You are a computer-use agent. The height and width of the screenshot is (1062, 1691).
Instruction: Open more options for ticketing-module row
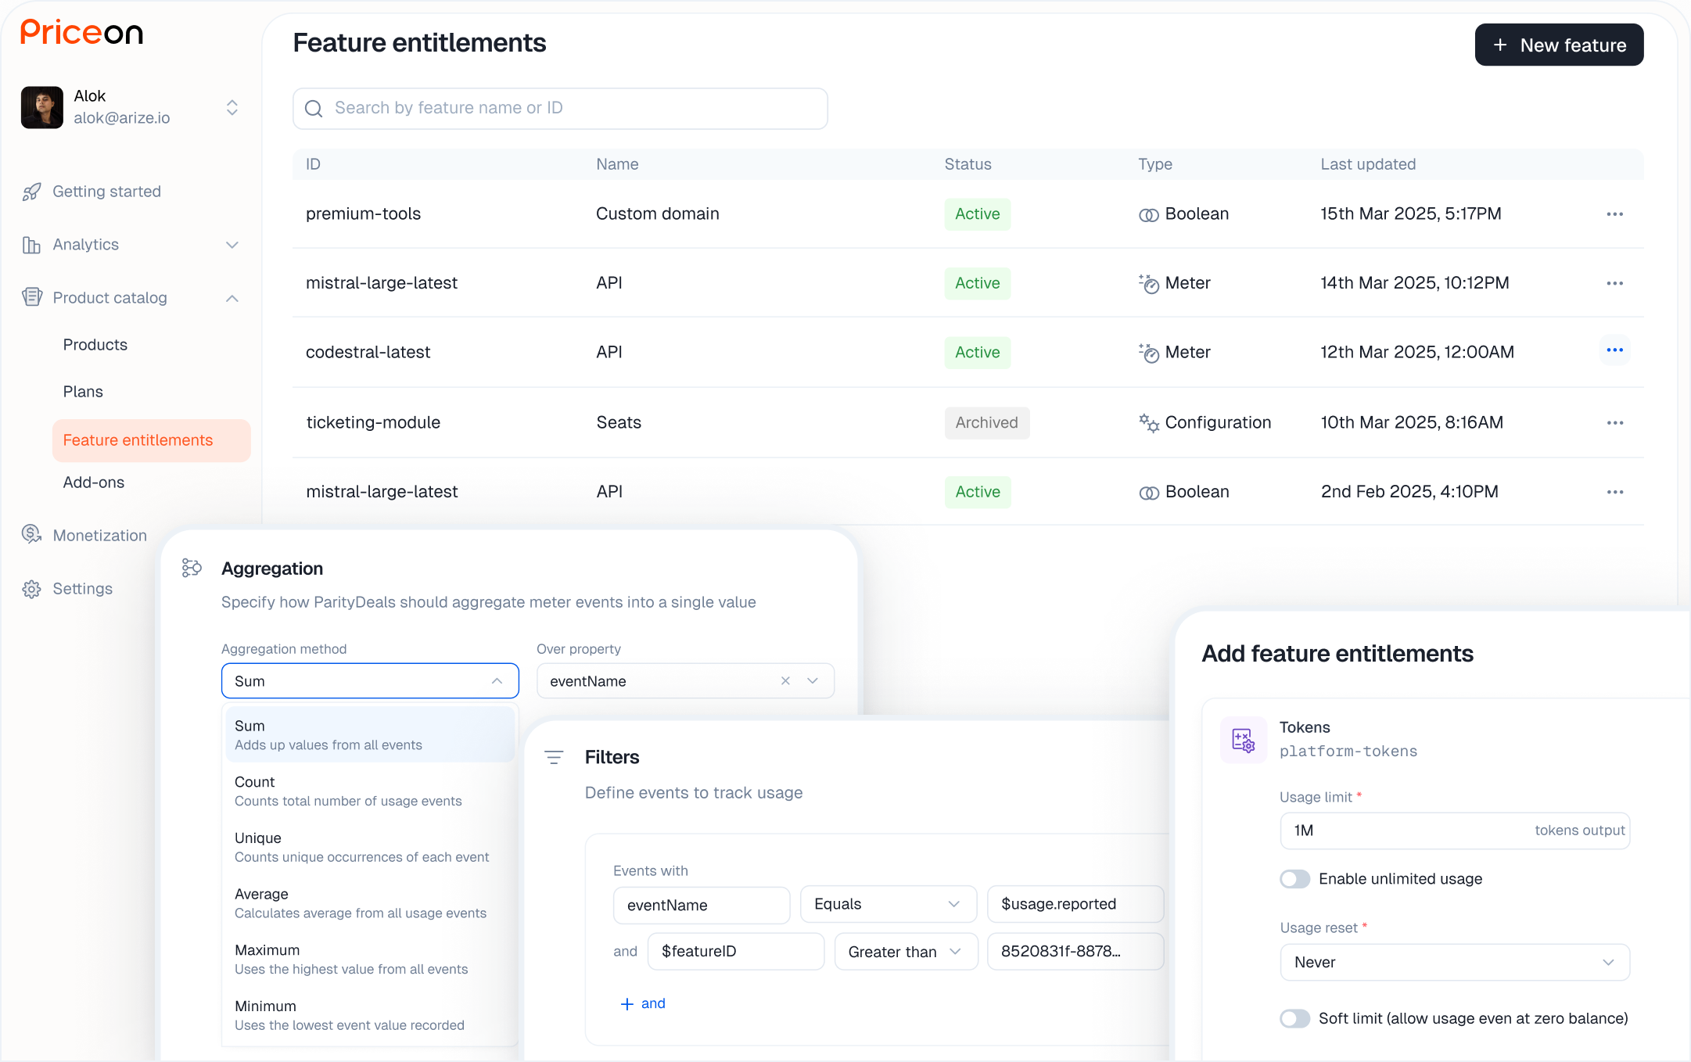pyautogui.click(x=1614, y=422)
